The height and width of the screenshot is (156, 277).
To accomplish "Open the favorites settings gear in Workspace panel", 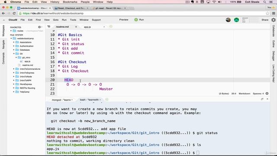I will (40, 27).
